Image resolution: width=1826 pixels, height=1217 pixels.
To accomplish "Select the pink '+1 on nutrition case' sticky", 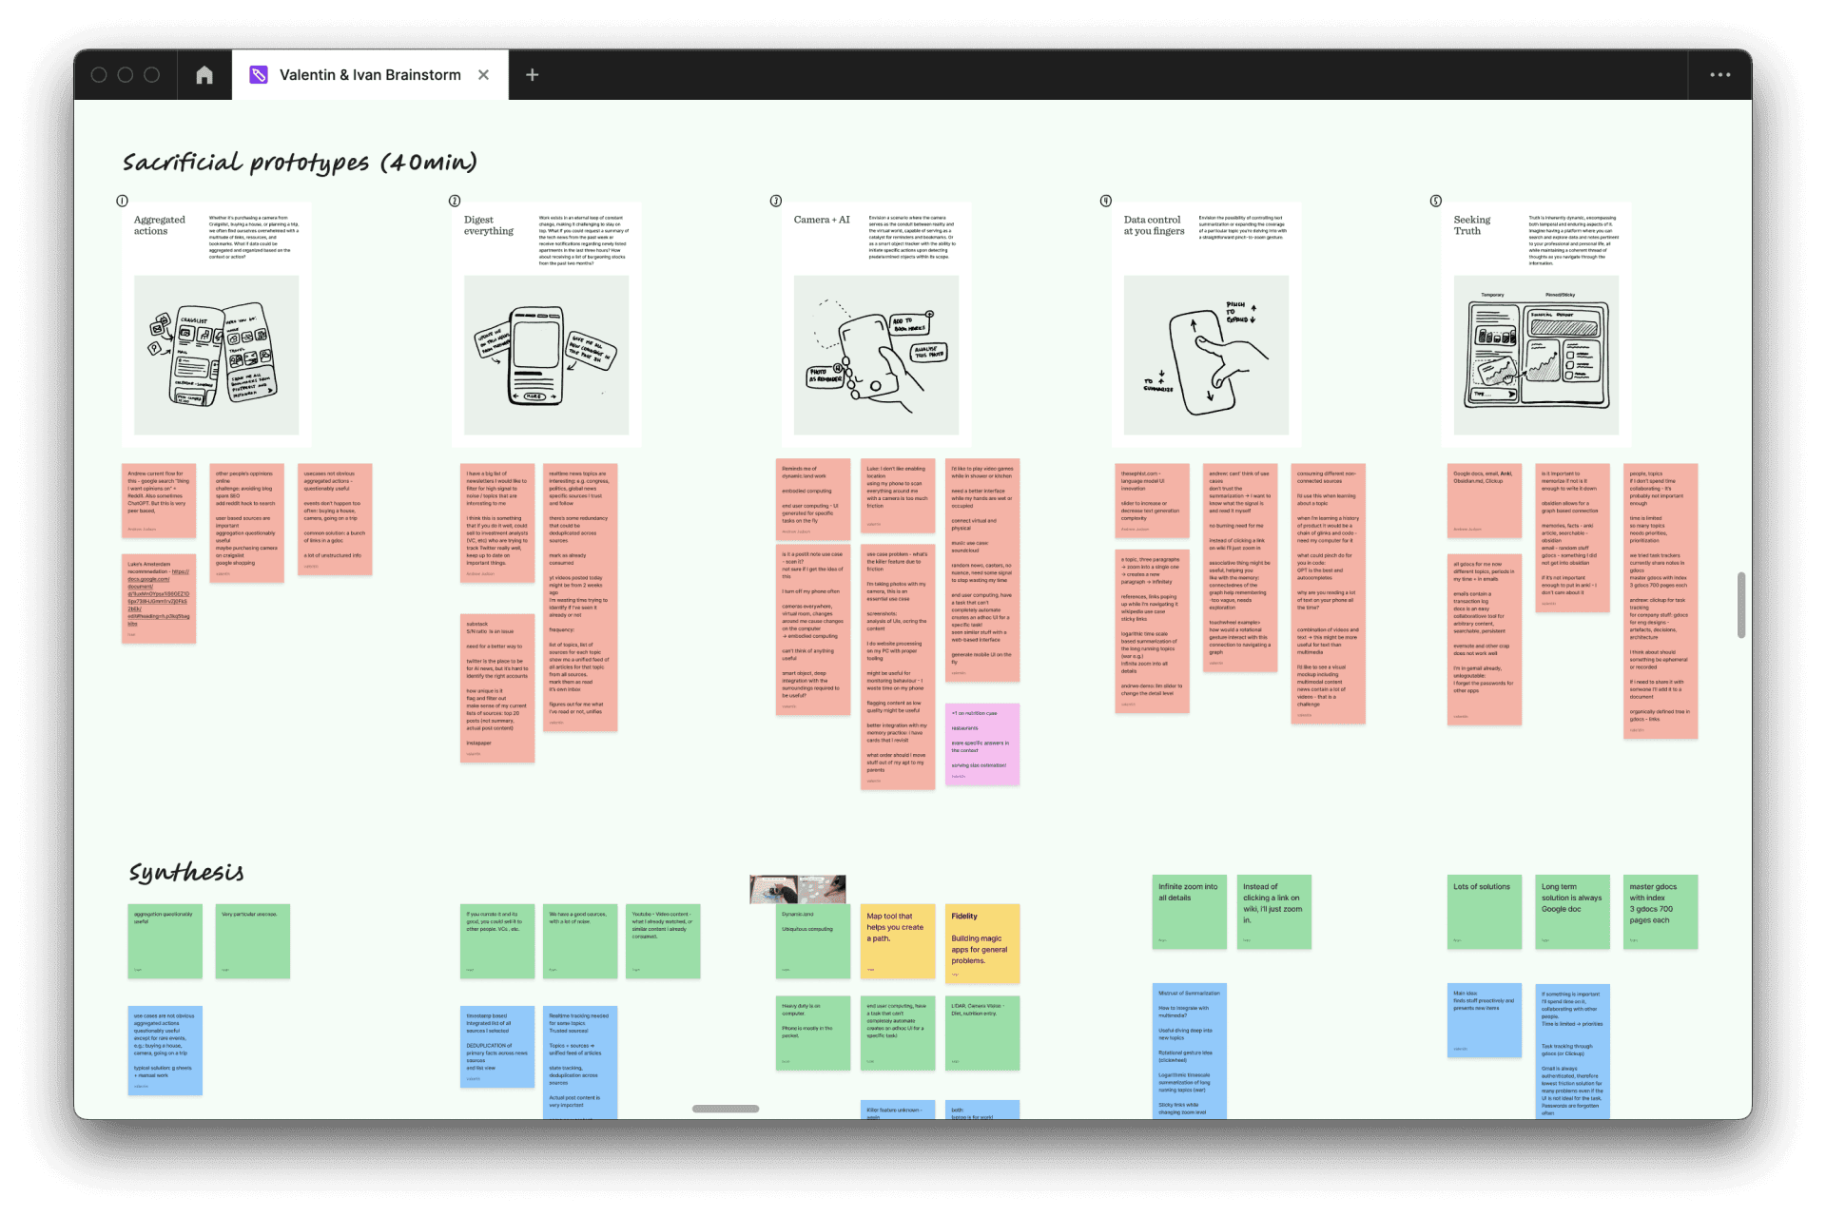I will [981, 744].
